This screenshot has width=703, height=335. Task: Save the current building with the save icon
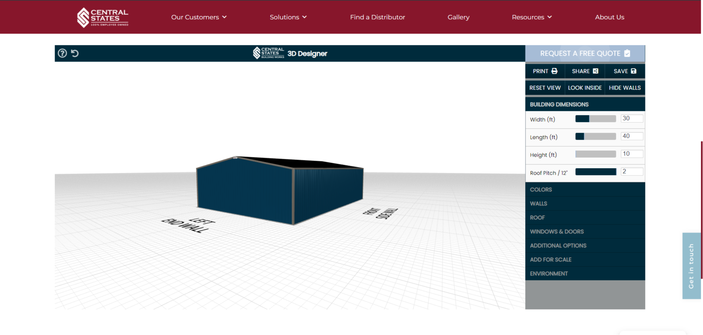634,71
